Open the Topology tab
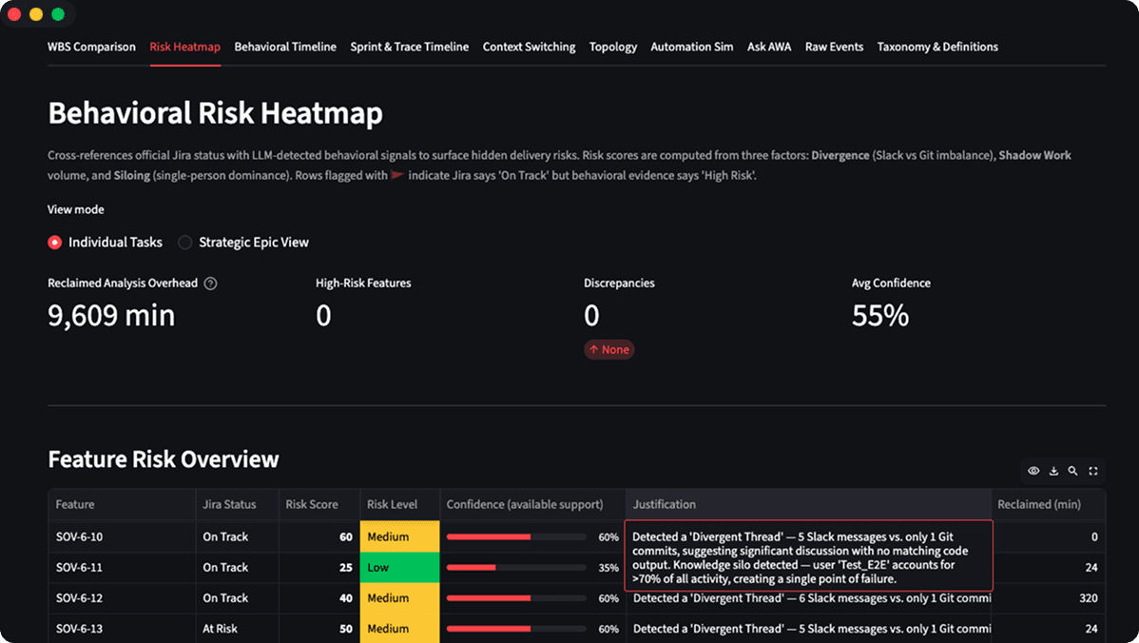1139x643 pixels. click(613, 47)
